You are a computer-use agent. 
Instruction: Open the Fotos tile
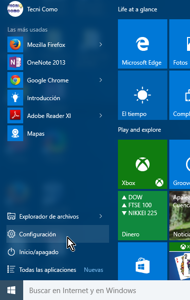pos(180,44)
